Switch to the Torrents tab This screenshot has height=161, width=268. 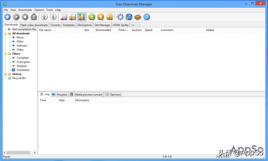pyautogui.click(x=55, y=25)
